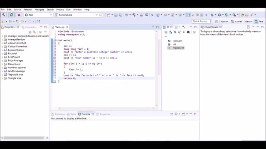Click the green Run toolbar icon right of the debug icon

pyautogui.click(x=219, y=15)
